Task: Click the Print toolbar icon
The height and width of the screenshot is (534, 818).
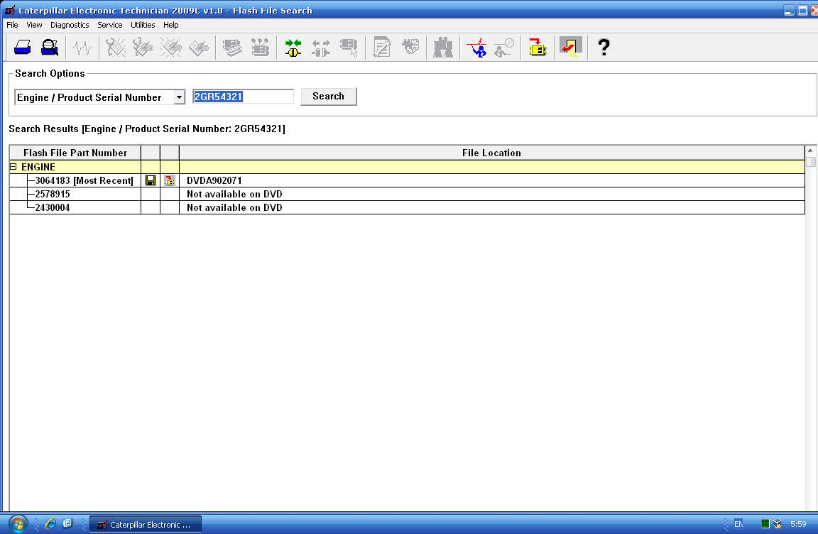Action: 22,48
